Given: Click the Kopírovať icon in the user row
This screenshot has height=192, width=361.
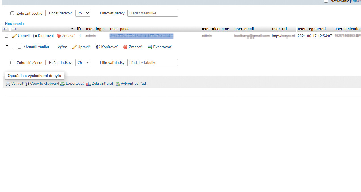Looking at the screenshot, I should 35,36.
